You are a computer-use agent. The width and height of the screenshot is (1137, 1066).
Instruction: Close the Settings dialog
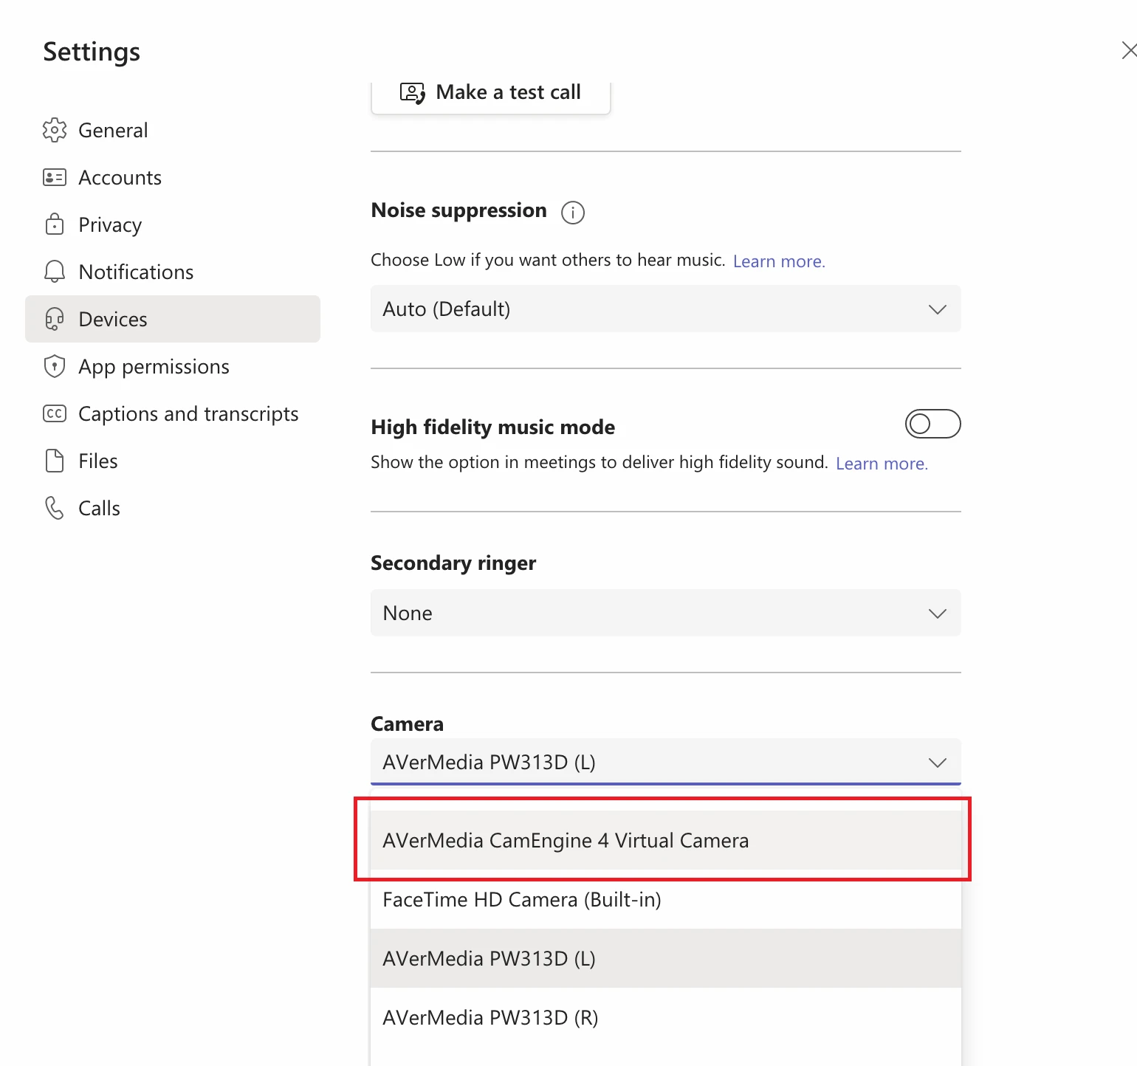click(1128, 50)
